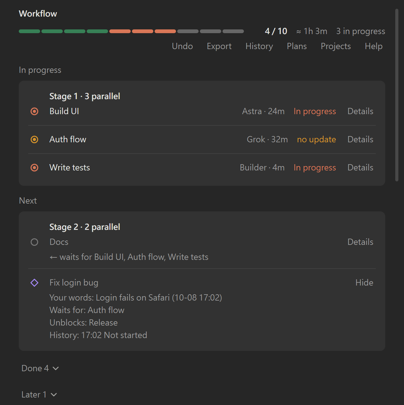Open Details for Docs

(361, 242)
